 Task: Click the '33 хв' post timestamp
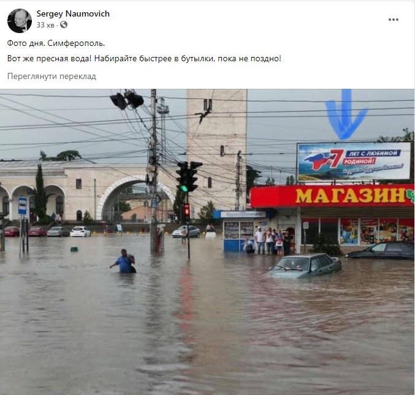coord(45,25)
